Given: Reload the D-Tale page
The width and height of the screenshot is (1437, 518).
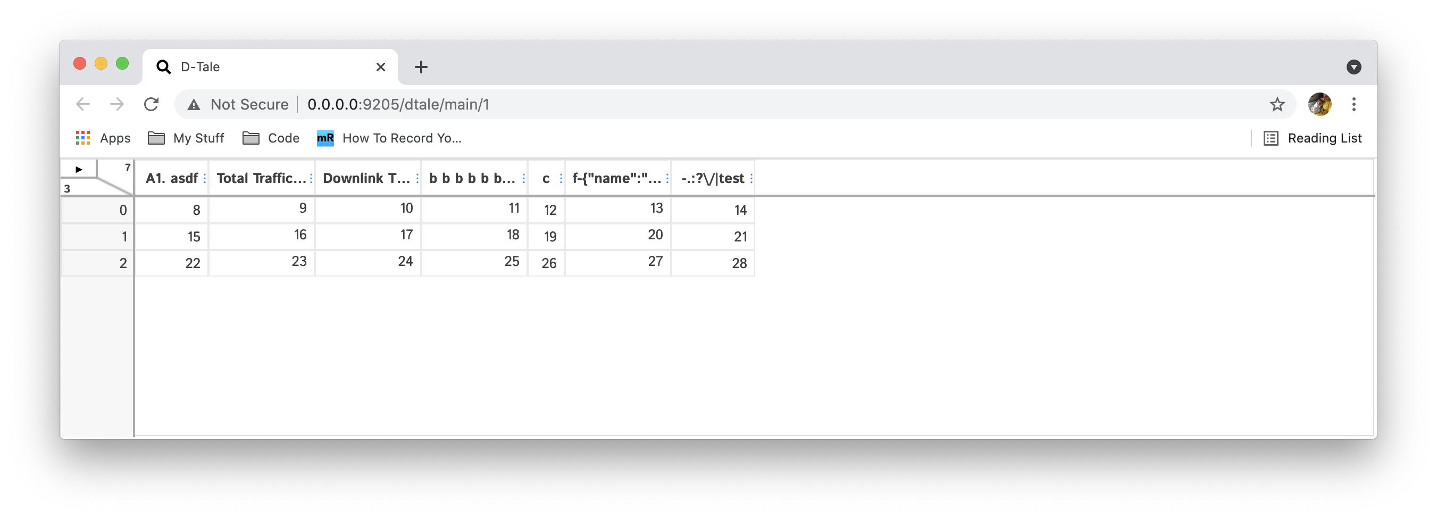Looking at the screenshot, I should pyautogui.click(x=151, y=104).
